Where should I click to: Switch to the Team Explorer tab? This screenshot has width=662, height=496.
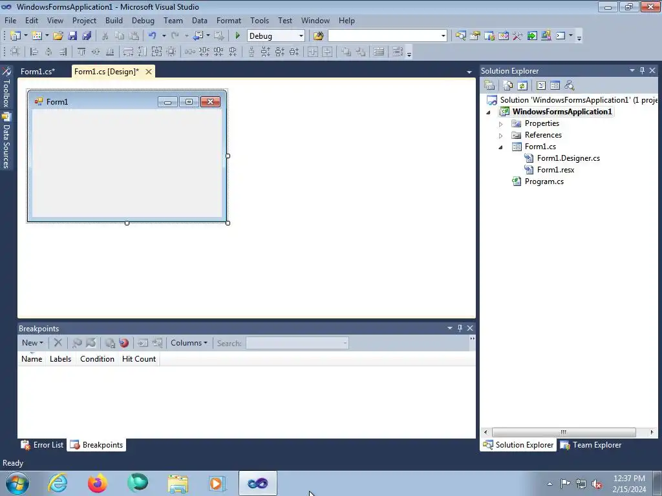(x=591, y=445)
